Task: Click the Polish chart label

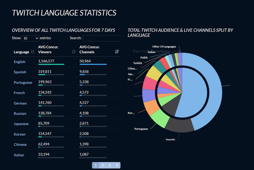Action: click(x=144, y=57)
